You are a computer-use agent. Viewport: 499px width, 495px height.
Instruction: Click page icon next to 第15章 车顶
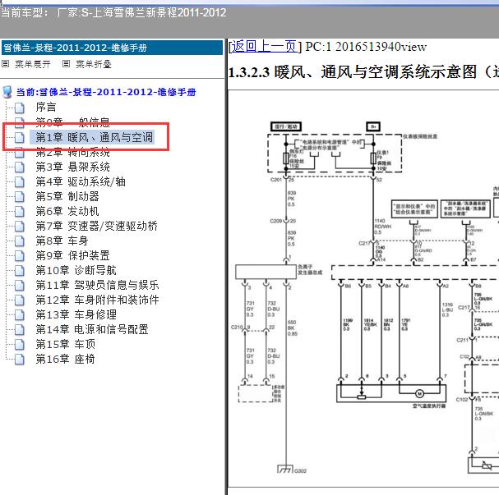click(x=20, y=345)
